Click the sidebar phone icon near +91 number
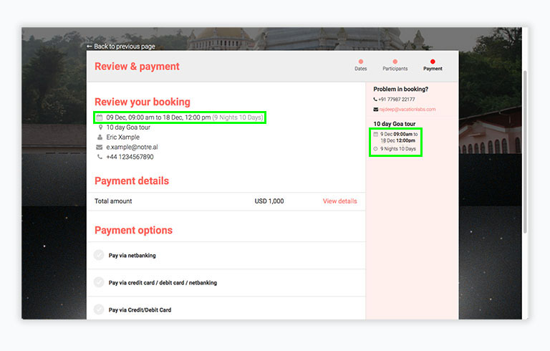Image resolution: width=550 pixels, height=351 pixels. pos(376,100)
